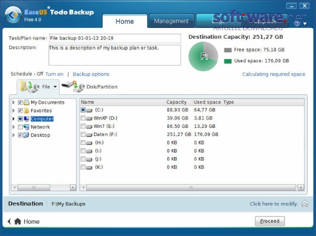Check the Win7 (E:) drive checkbox
The height and width of the screenshot is (236, 316).
click(x=83, y=126)
